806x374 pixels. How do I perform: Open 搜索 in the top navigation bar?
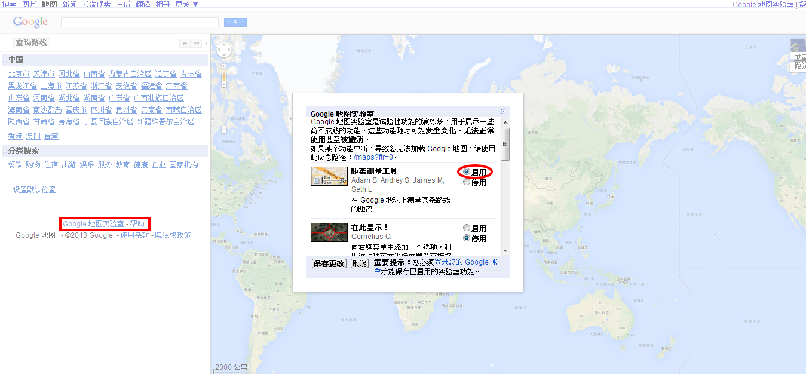click(10, 4)
